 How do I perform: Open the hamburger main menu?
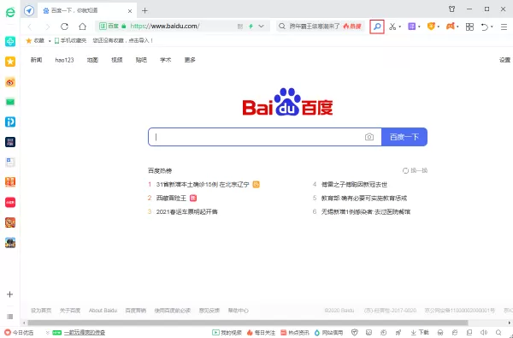click(504, 27)
